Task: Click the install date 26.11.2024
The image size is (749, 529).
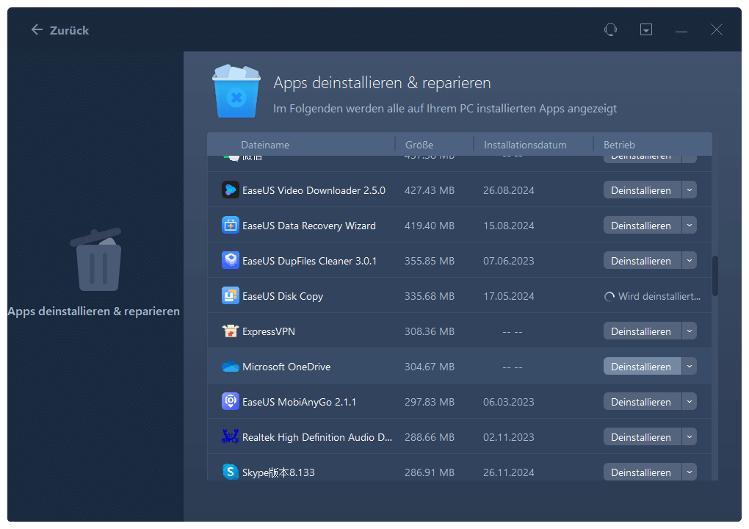Action: 509,472
